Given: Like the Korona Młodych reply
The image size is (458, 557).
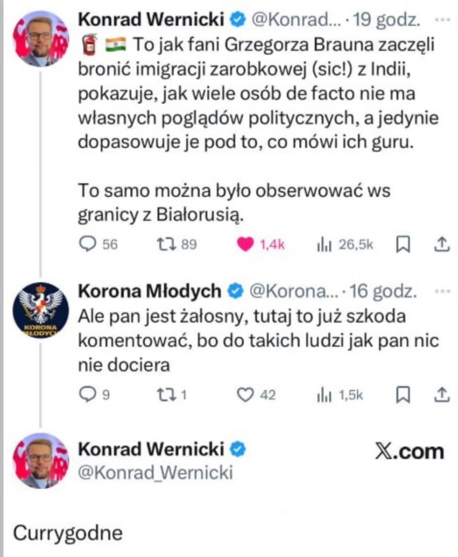Looking at the screenshot, I should coord(245,395).
